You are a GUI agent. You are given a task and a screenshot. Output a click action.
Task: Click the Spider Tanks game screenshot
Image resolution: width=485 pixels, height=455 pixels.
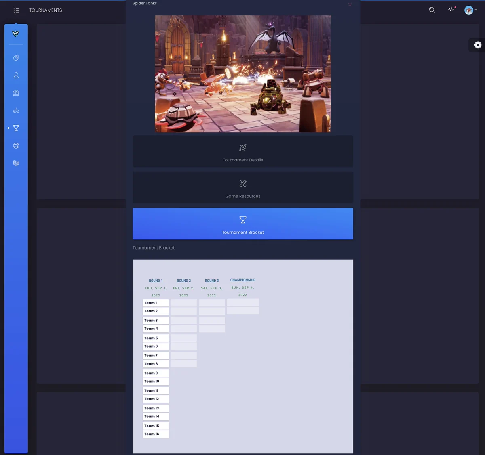[x=243, y=74]
